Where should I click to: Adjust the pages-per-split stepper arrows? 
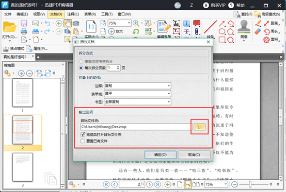click(118, 68)
